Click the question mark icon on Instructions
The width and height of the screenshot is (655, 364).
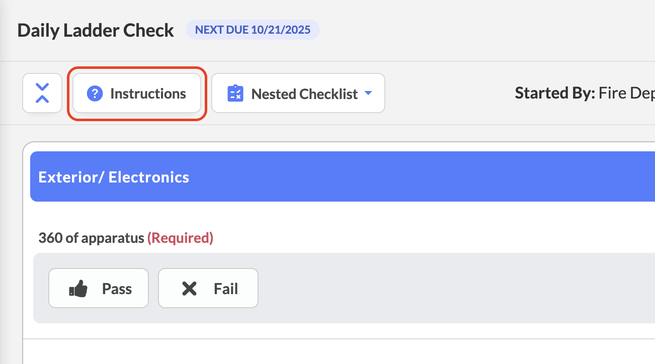point(95,94)
